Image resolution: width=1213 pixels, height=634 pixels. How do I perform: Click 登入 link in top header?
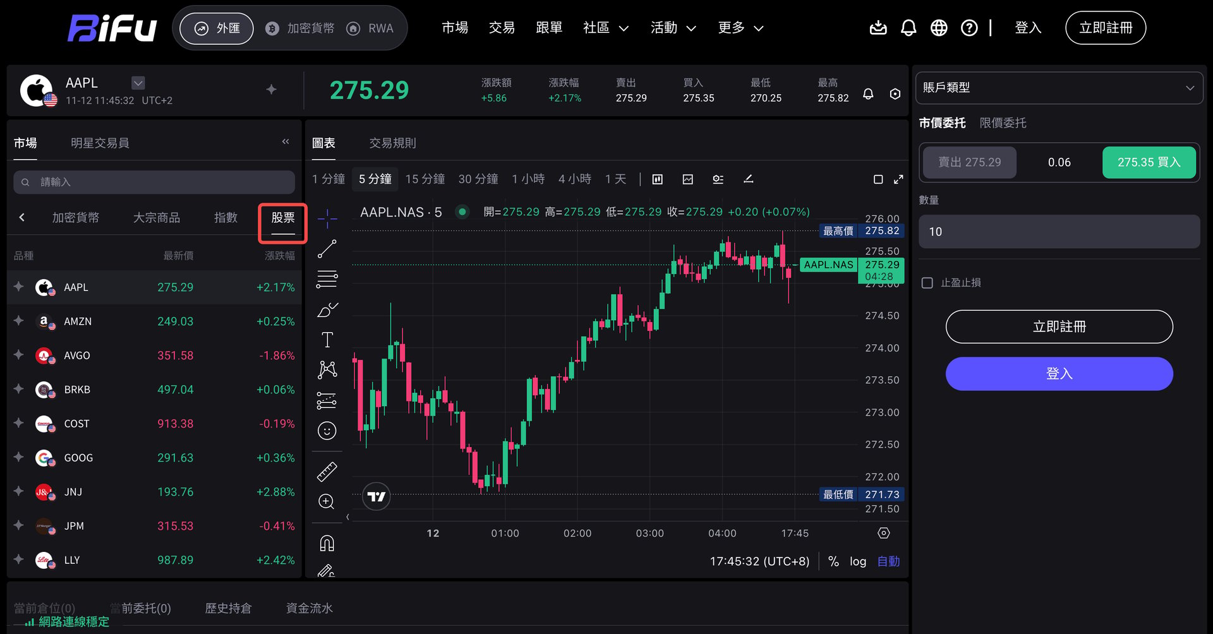tap(1028, 28)
